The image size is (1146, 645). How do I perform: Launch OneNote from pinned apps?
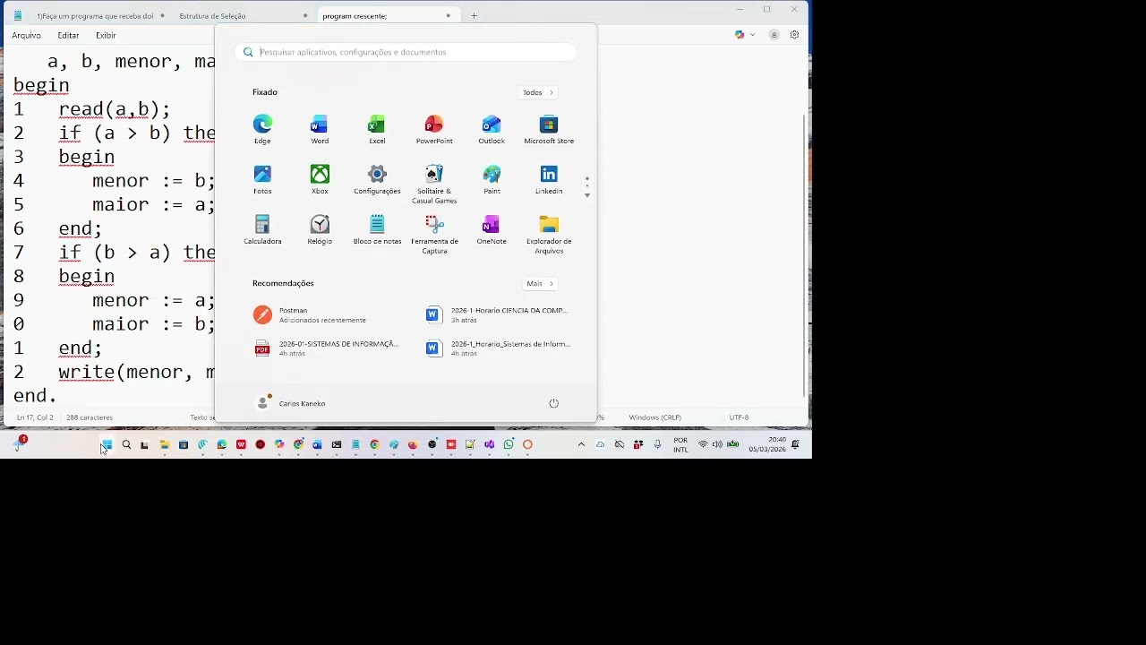492,229
